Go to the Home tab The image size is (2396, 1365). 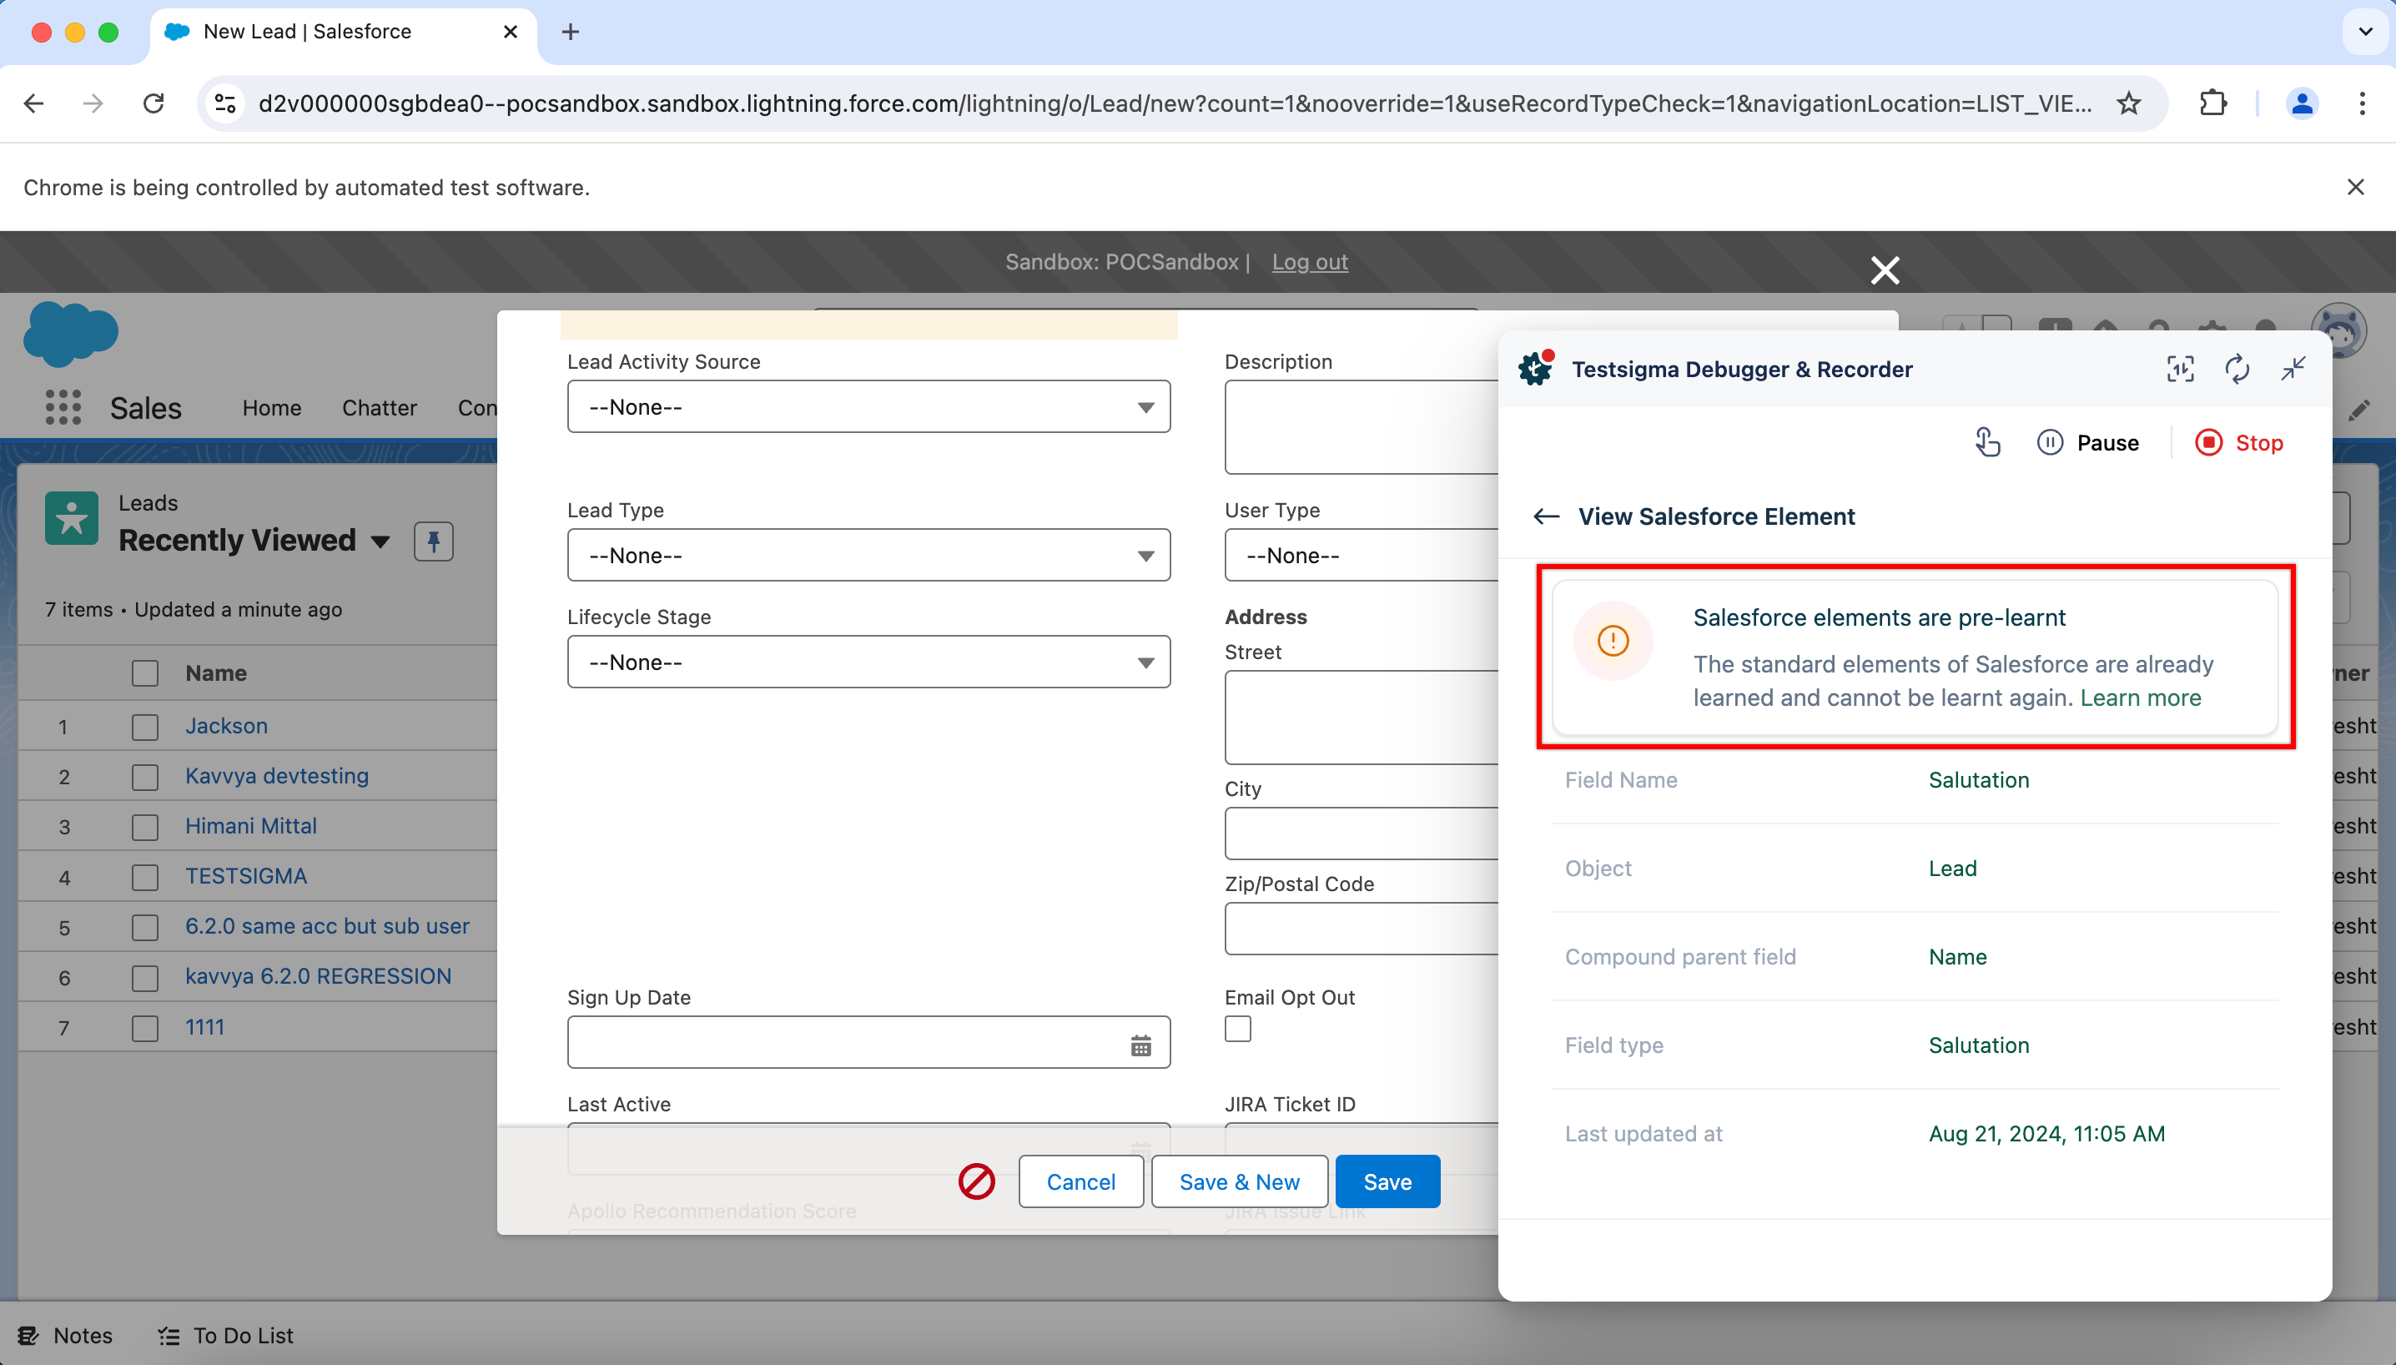(x=272, y=408)
